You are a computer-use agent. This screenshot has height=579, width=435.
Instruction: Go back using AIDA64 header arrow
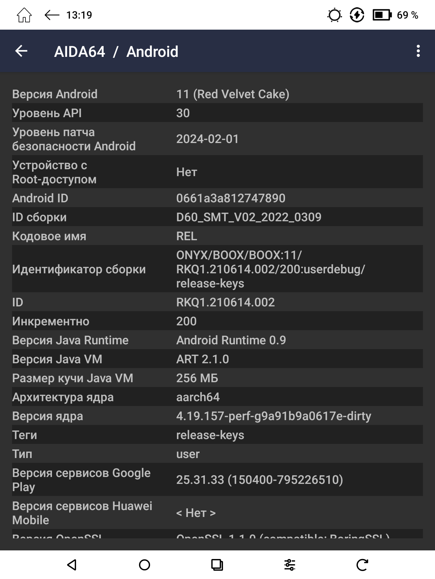[x=21, y=51]
